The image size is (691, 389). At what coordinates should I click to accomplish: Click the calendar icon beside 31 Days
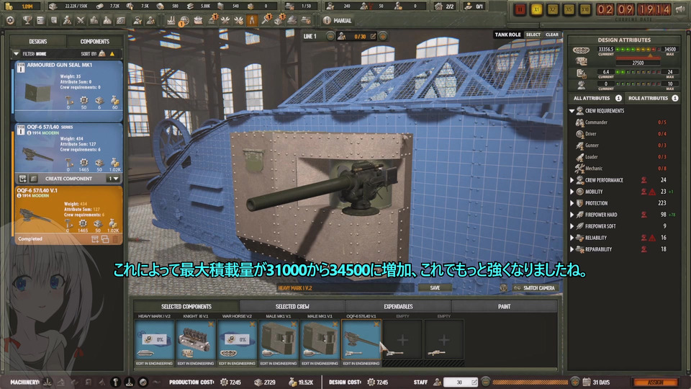click(586, 382)
